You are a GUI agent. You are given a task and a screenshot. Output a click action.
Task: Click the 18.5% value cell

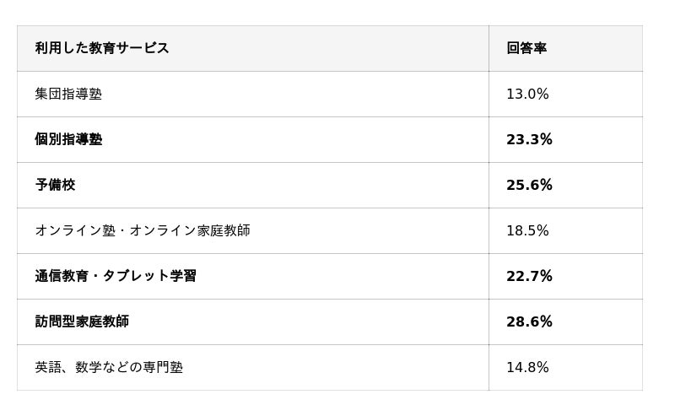point(527,230)
